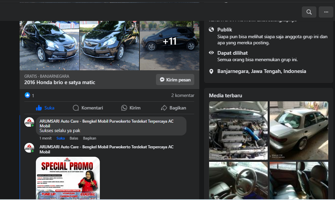Click first commenter ARUMSARI profile avatar
Image resolution: width=335 pixels, height=200 pixels.
(x=29, y=122)
